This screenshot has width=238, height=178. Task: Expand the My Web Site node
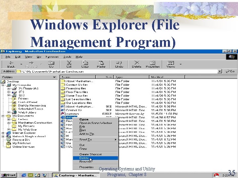9,130
